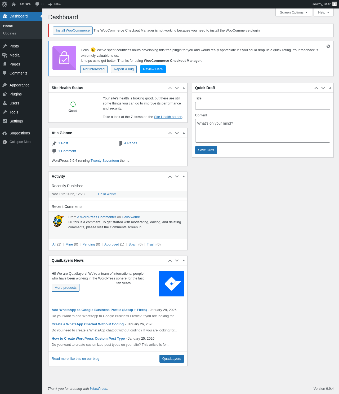The image size is (339, 394).
Task: Toggle Quick Draft panel collapse triangle
Action: [x=330, y=88]
